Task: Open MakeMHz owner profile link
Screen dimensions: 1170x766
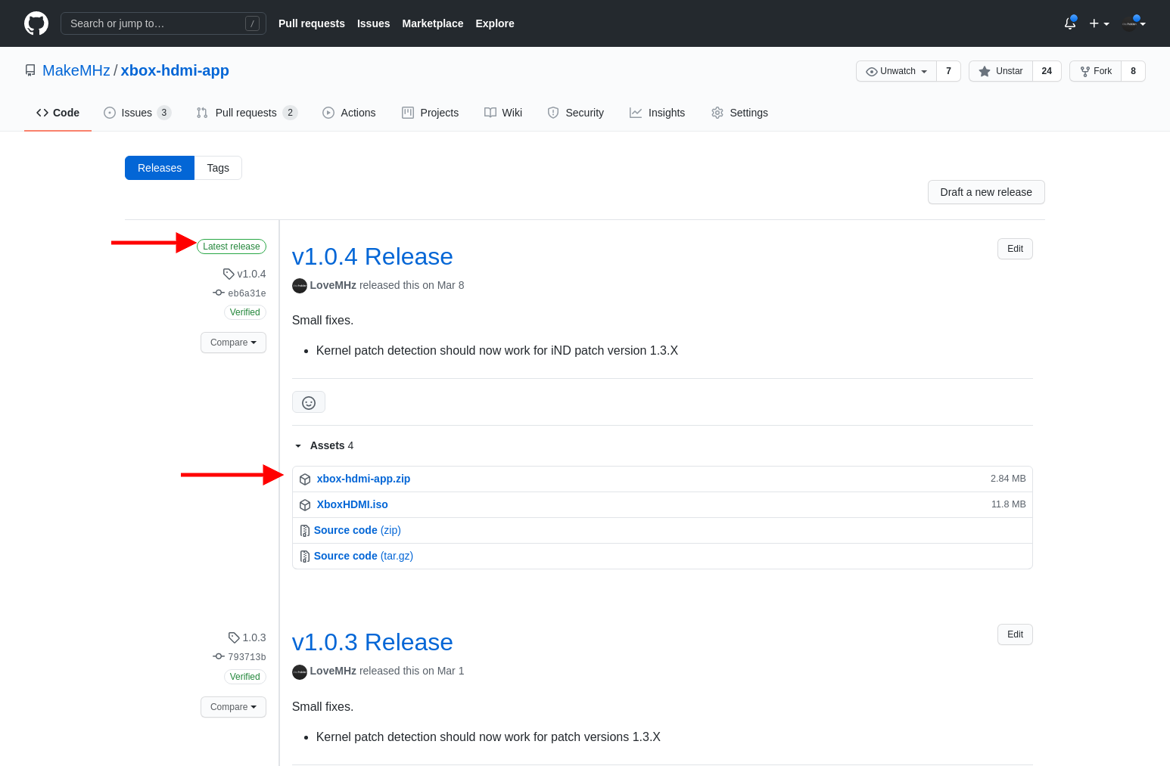Action: (x=76, y=70)
